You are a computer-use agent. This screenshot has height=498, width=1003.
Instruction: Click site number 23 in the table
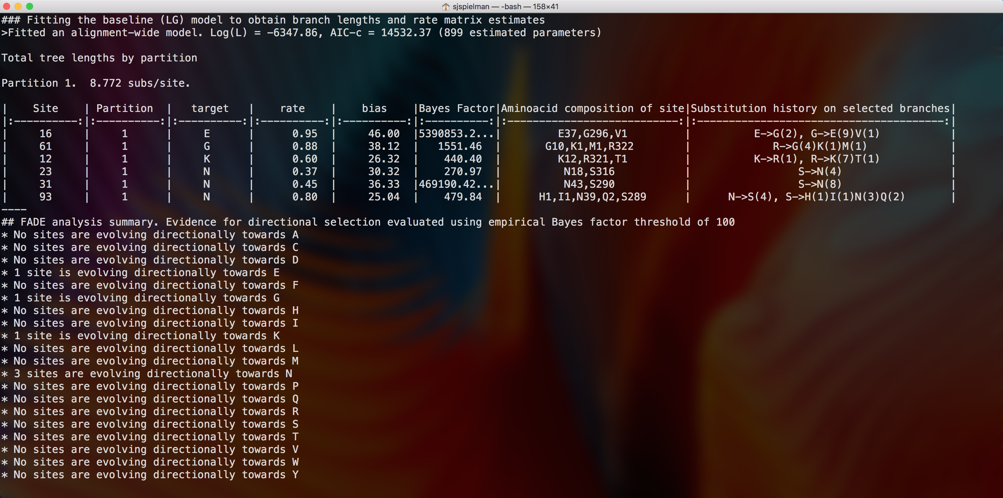point(45,171)
